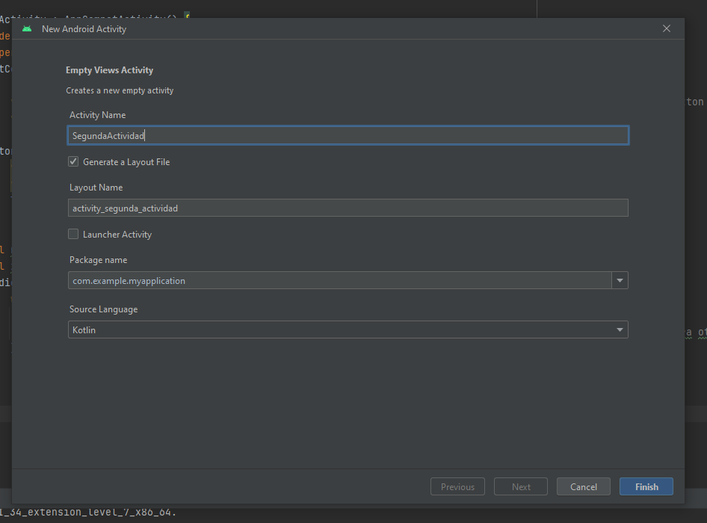
Task: Click the Generate a Layout File label
Action: [x=126, y=162]
